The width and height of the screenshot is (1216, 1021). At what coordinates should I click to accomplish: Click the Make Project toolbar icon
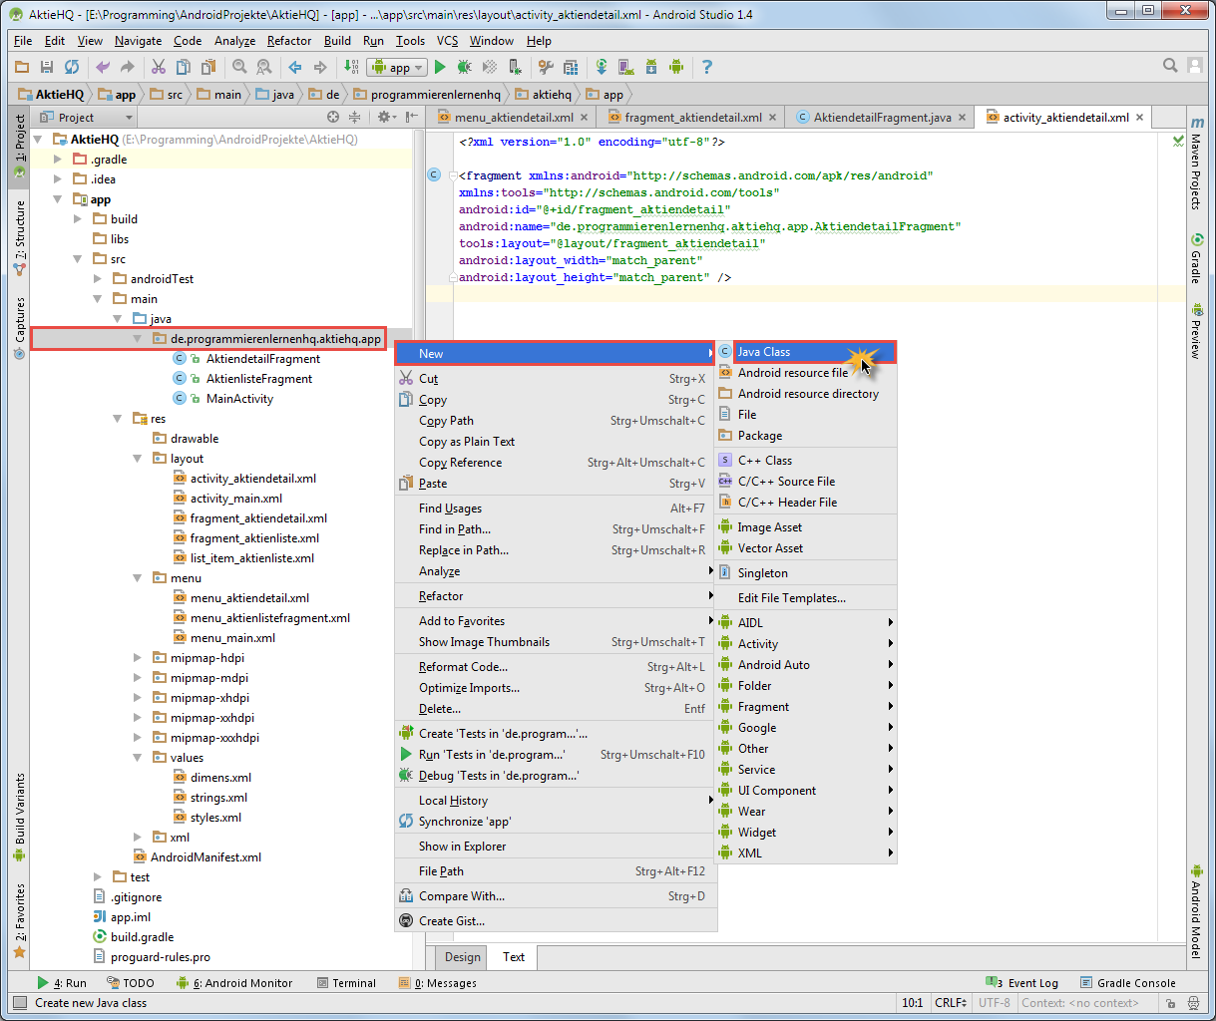351,67
